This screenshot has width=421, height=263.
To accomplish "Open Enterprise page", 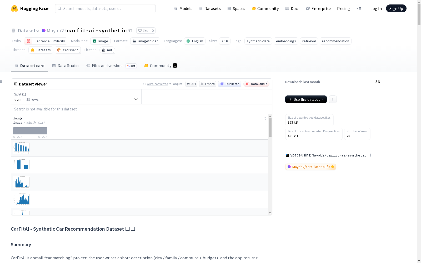I will click(318, 8).
